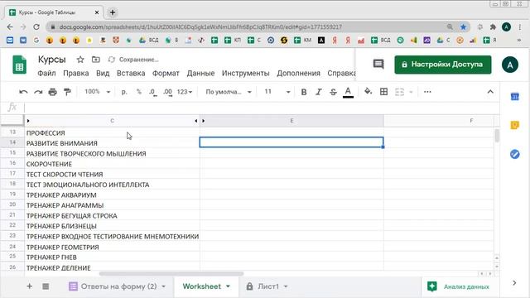Open the zoom level 100% dropdown
530x298 pixels.
tap(98, 92)
